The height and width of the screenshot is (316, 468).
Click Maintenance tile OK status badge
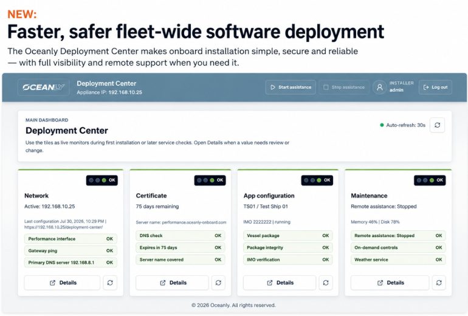(x=430, y=180)
